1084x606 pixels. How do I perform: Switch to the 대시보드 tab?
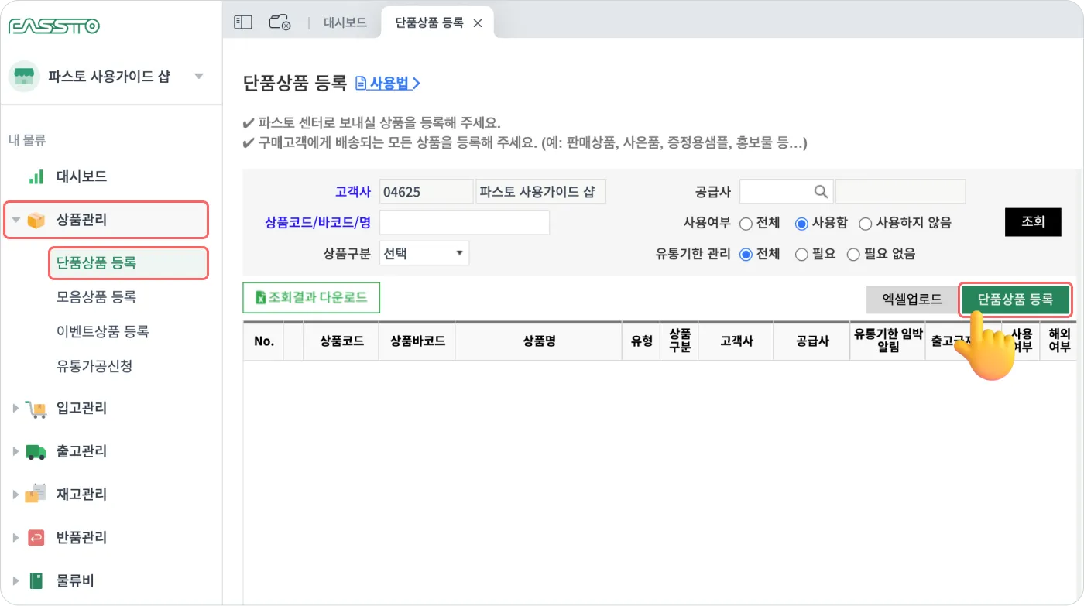(345, 22)
